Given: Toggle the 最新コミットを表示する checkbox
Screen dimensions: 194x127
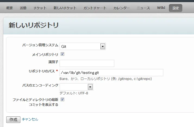Looking at the screenshot, I should [x=62, y=100].
